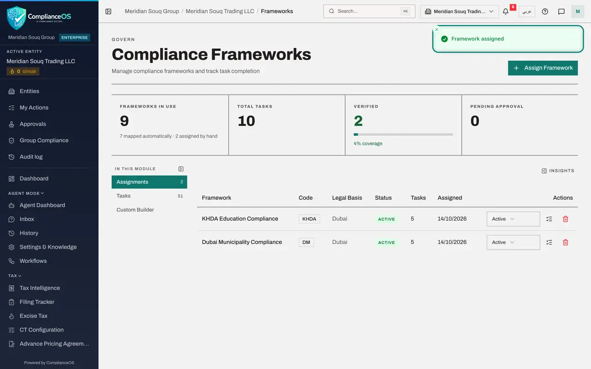Click the ComplianceOS shield logo

pos(17,18)
